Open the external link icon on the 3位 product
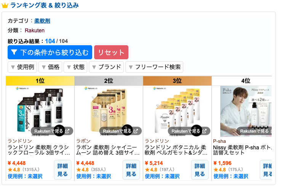 point(204,131)
